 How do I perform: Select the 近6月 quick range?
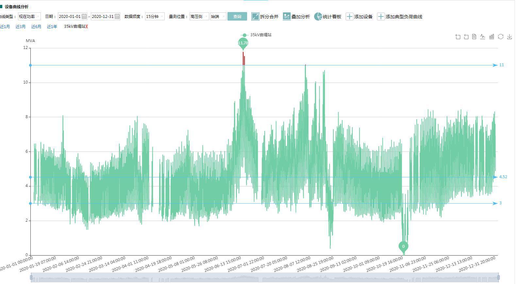[x=36, y=27]
